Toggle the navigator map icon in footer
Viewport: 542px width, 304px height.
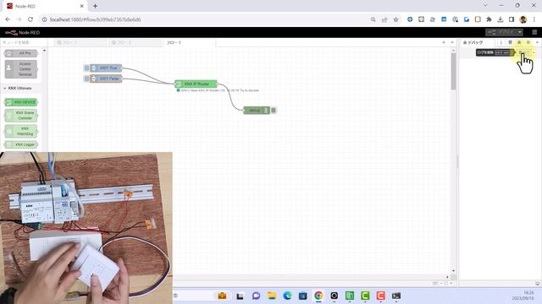(434, 284)
